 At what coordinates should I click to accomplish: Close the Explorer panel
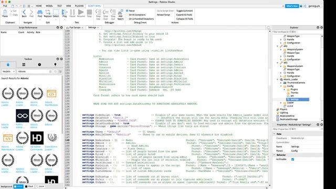321,28
